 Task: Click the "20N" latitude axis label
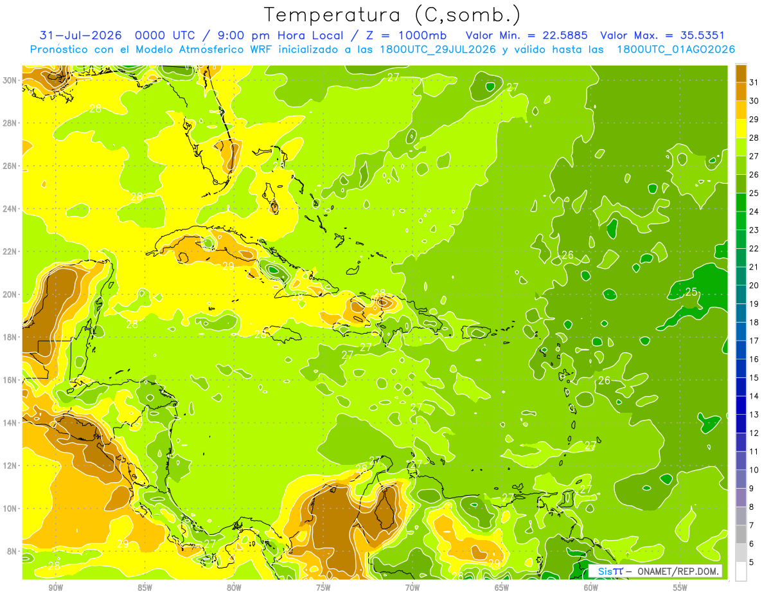pos(11,294)
